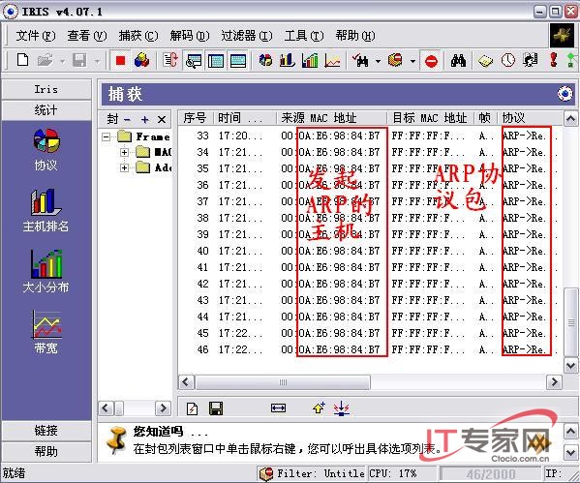This screenshot has width=580, height=483.
Task: Click the plus button in tree header
Action: pos(144,119)
